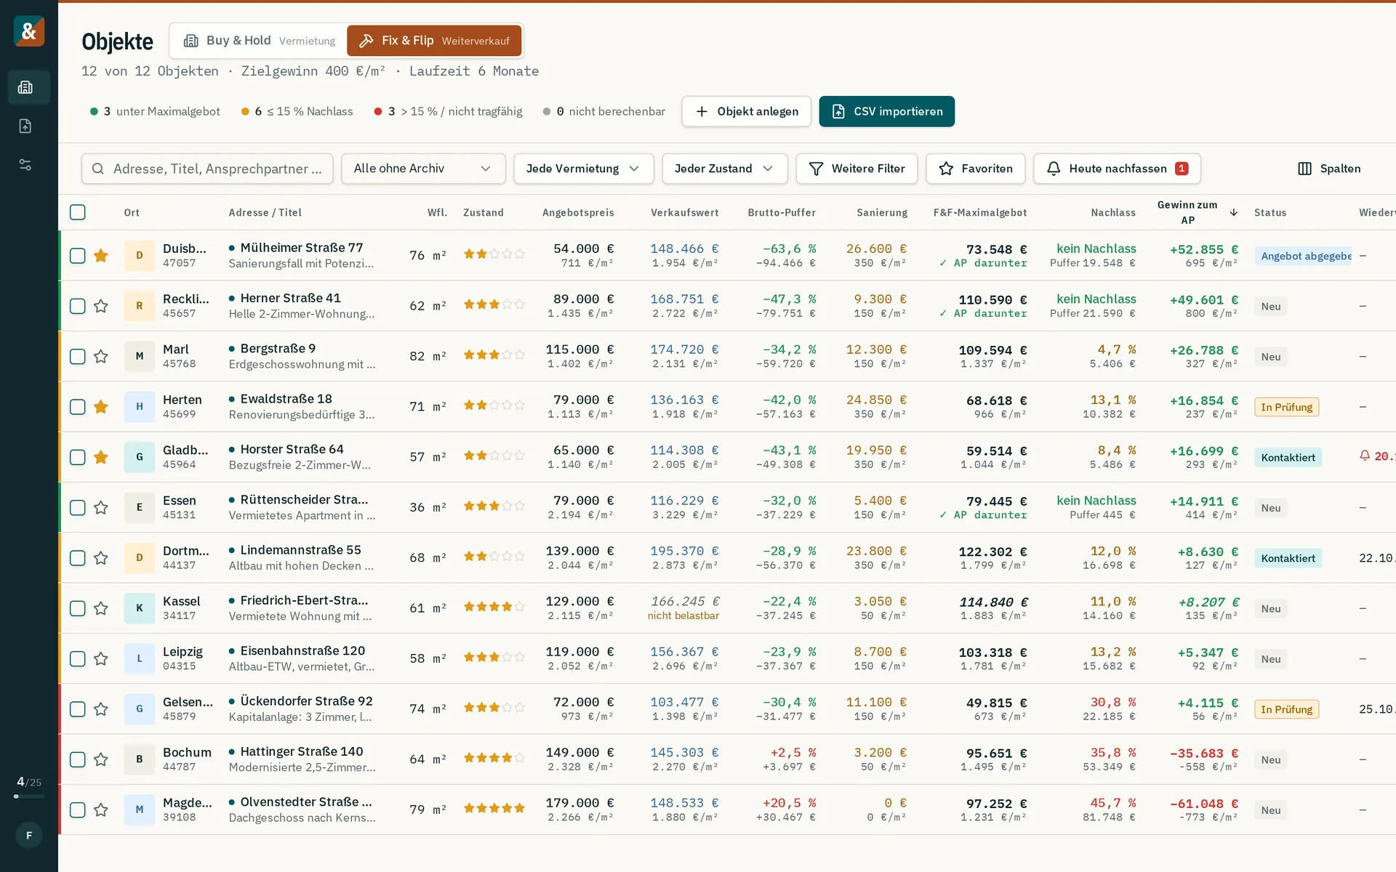Favorite the Hattinger Straße 140 listing
Image resolution: width=1396 pixels, height=872 pixels.
pos(101,759)
